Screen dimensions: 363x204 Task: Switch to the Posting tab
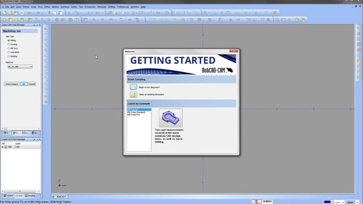(x=30, y=195)
